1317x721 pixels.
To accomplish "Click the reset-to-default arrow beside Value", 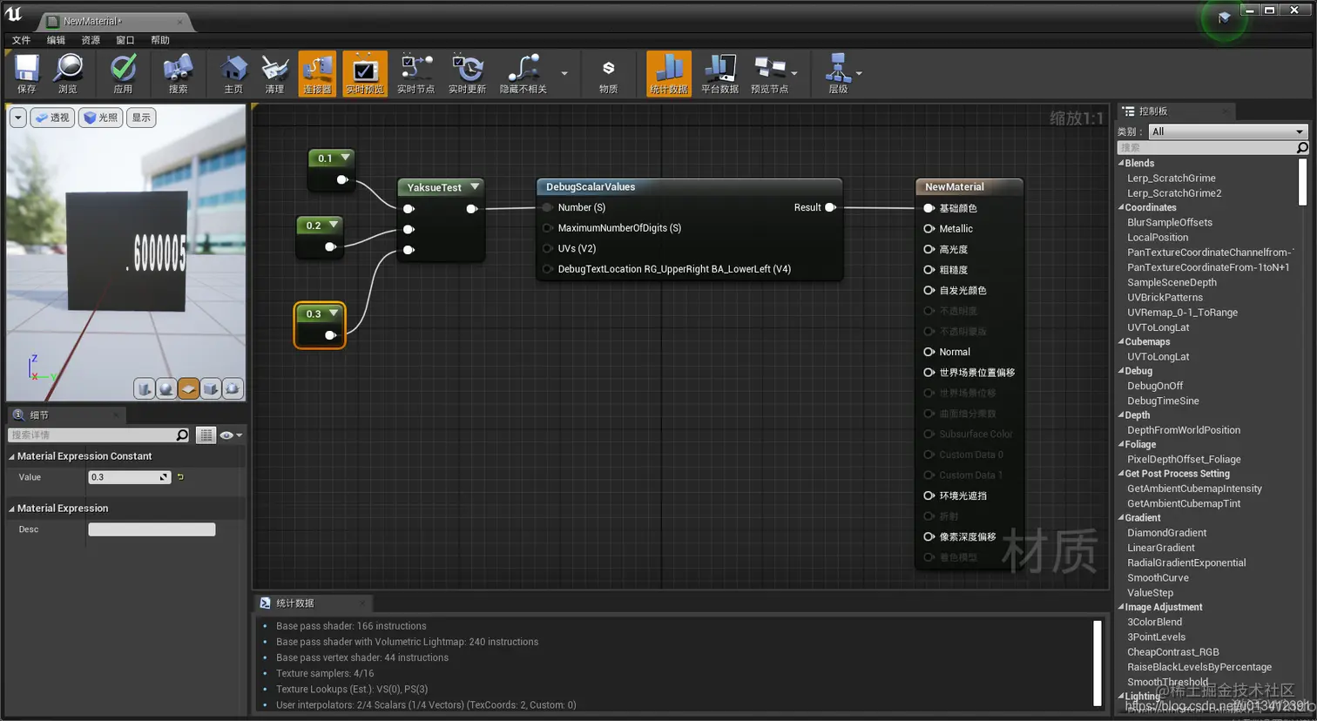I will click(x=180, y=477).
